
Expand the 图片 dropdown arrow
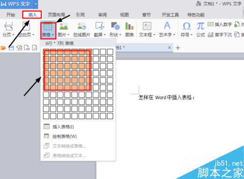click(x=68, y=35)
